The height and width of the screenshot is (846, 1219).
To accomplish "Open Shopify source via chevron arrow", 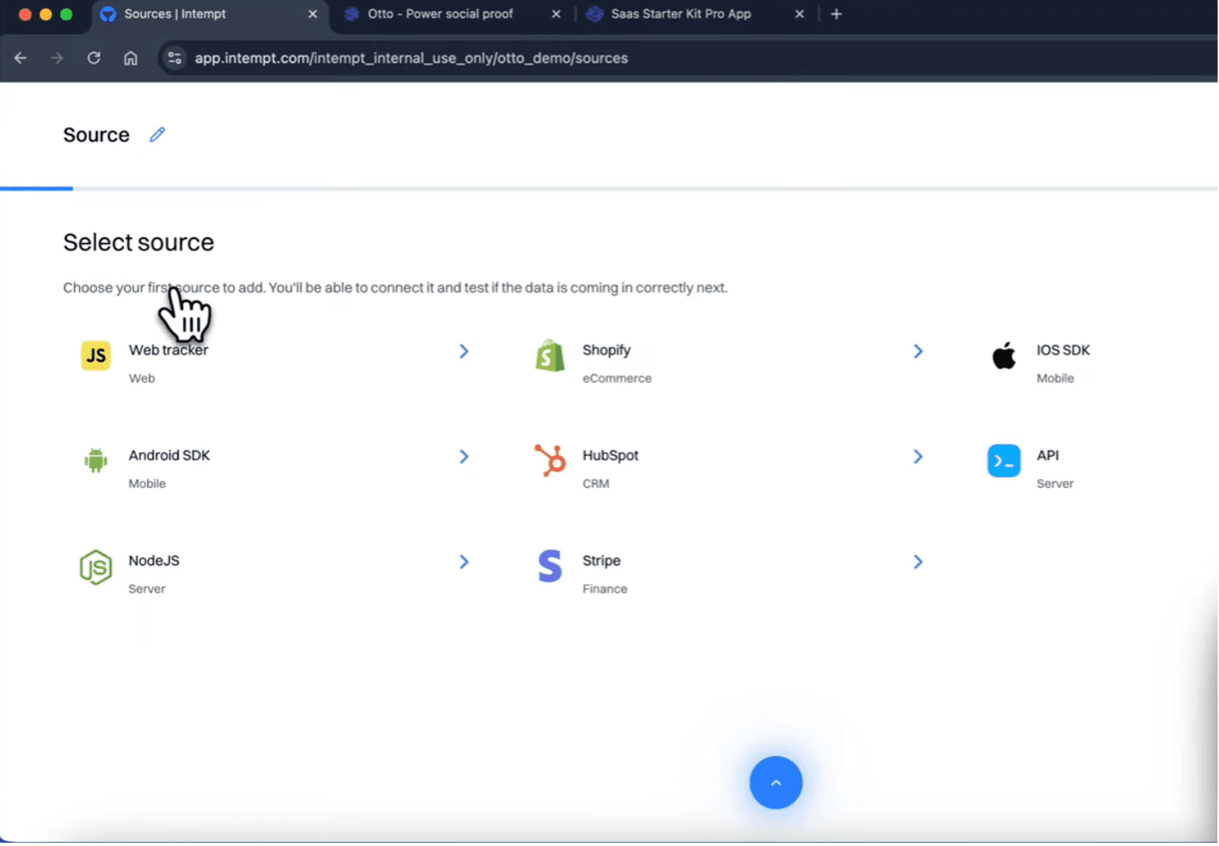I will point(918,352).
